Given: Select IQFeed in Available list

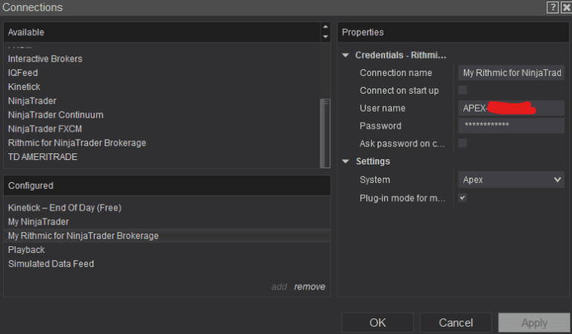Looking at the screenshot, I should [23, 73].
